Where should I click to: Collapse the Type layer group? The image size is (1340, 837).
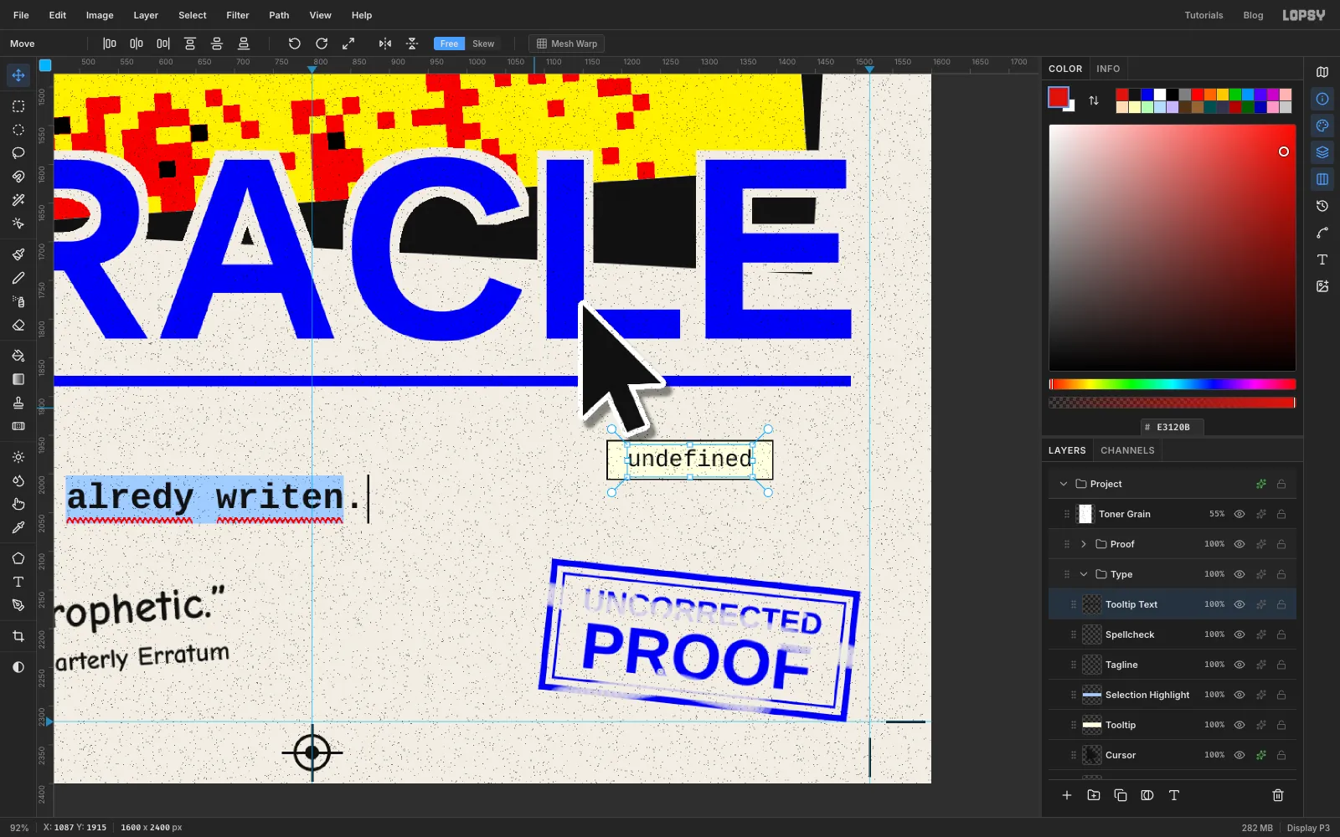pos(1084,574)
